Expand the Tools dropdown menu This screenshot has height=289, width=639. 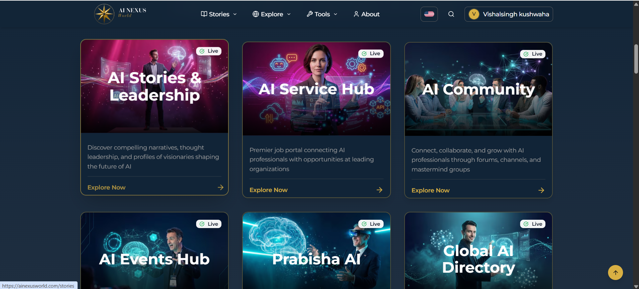(322, 14)
